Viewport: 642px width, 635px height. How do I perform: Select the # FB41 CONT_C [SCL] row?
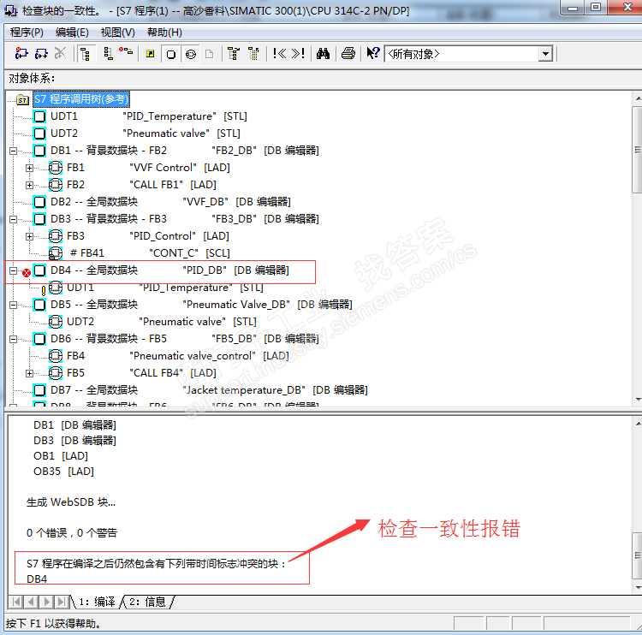click(x=150, y=253)
